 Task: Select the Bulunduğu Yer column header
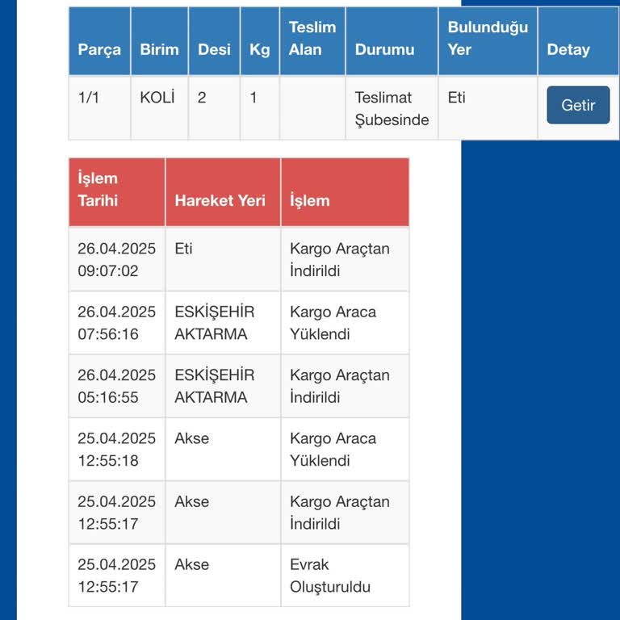pyautogui.click(x=488, y=41)
